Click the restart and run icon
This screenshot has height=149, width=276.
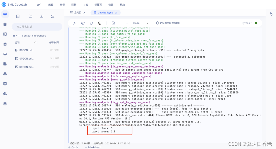tap(83, 23)
